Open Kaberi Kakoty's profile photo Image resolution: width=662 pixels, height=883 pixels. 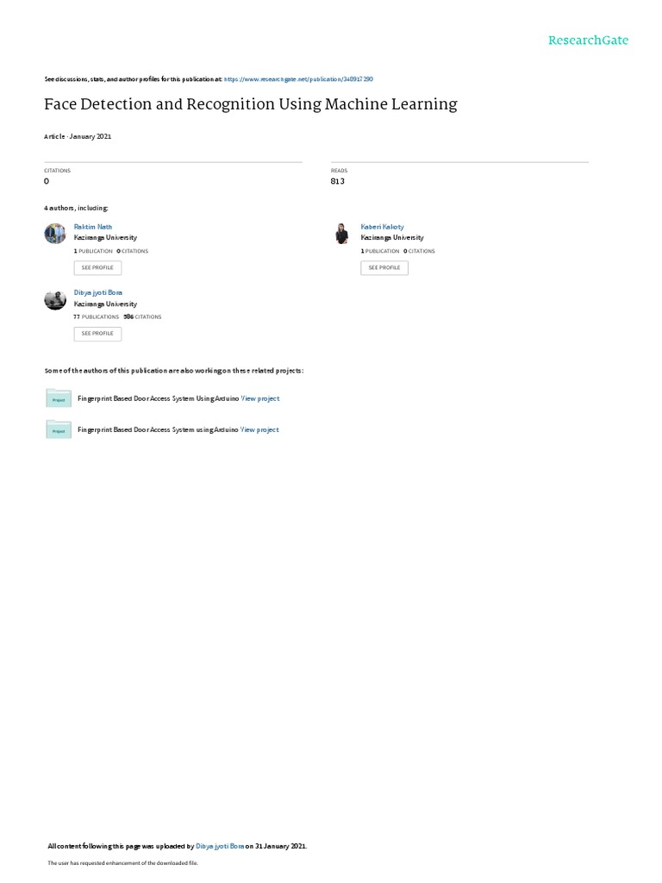click(x=341, y=234)
